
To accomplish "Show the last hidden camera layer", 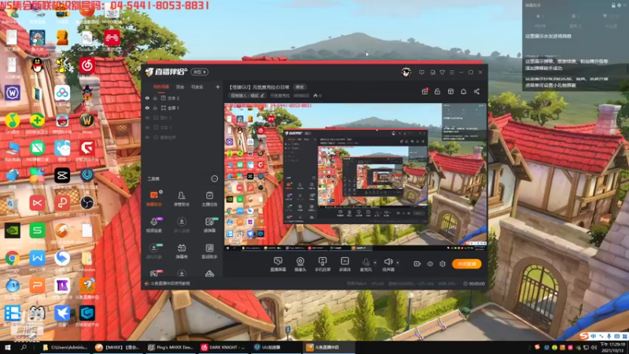I will point(147,137).
